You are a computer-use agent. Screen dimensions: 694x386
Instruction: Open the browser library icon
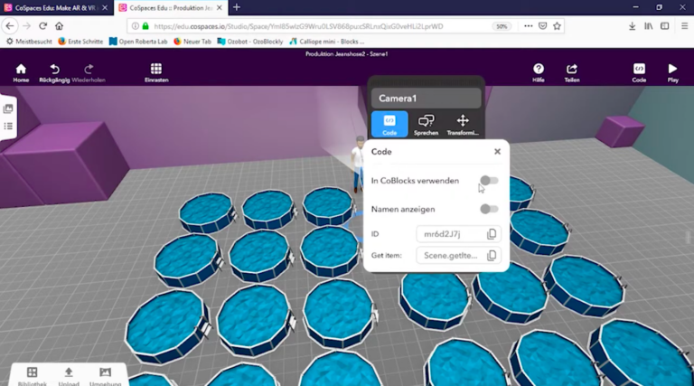click(649, 26)
